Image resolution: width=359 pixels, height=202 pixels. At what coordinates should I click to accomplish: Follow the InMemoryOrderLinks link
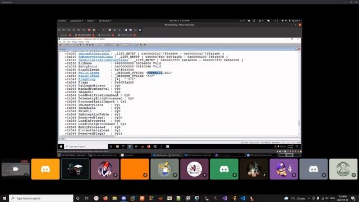(95, 57)
